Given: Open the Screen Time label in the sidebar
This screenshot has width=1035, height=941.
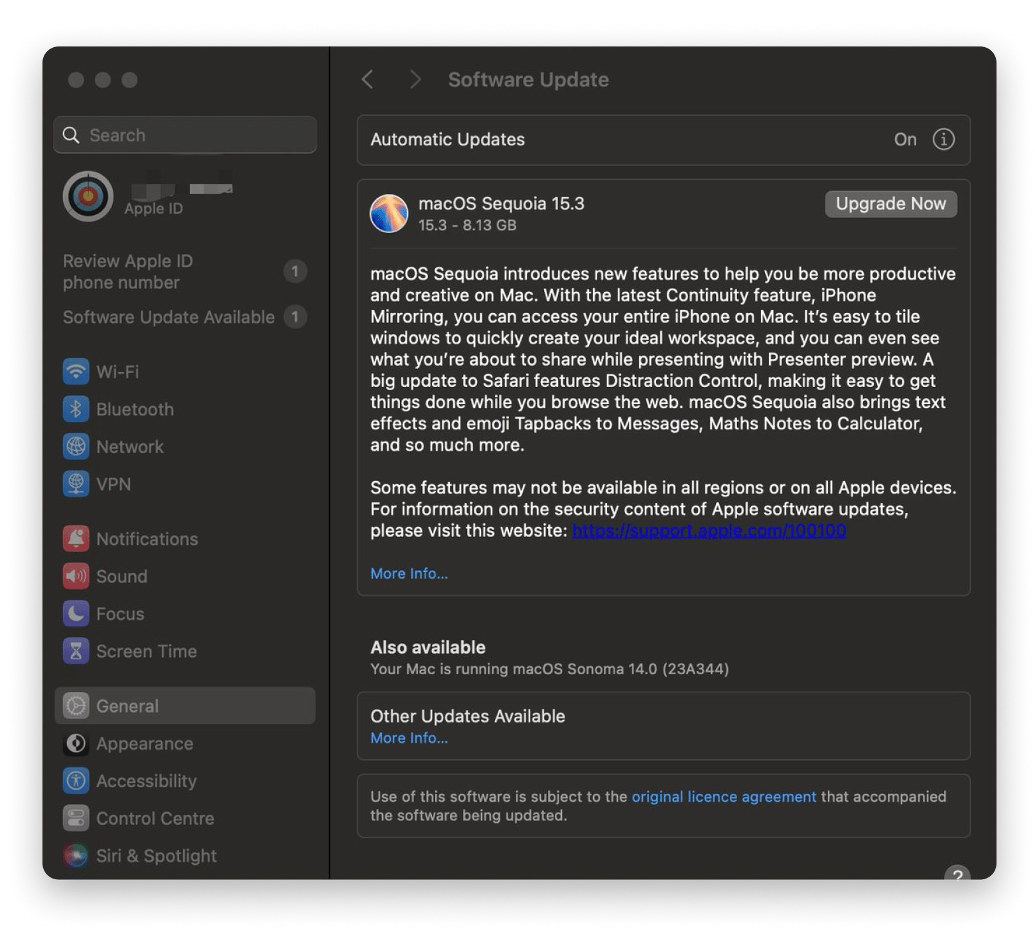Looking at the screenshot, I should click(147, 651).
